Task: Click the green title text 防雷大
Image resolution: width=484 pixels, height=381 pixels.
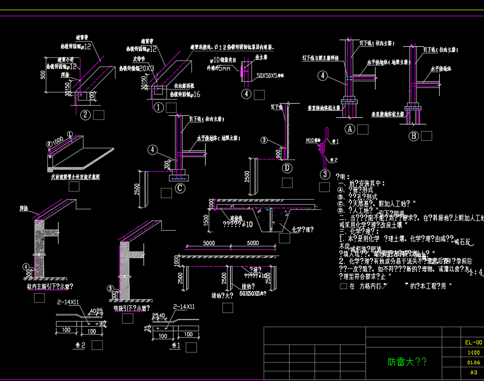Action: tap(407, 362)
